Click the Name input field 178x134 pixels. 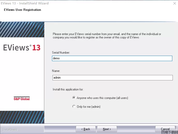point(113,78)
